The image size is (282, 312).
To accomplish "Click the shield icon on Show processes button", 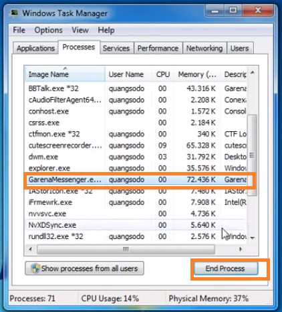I will pos(35,268).
